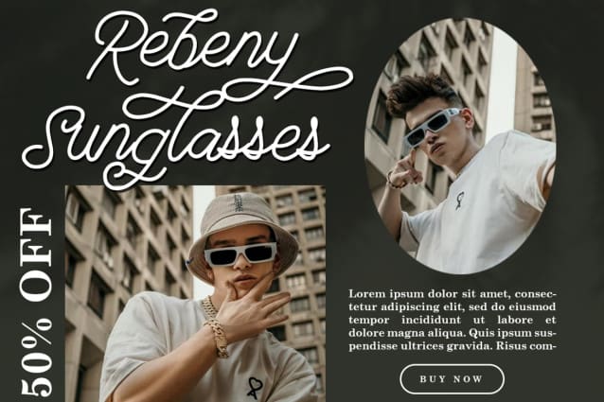Click the emblem on the bucket hat
This screenshot has width=604, height=402.
point(238,202)
